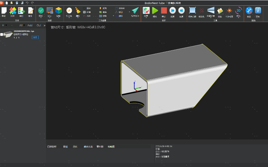
Task: Select the rectangular tube part thumbnail
Action: (x=8, y=34)
